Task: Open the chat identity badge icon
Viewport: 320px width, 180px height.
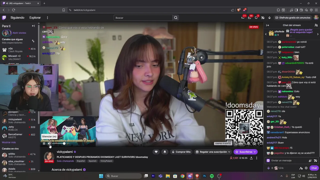Action: (268, 160)
